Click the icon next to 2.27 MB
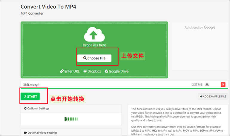Viewport: 230px width, 136px height. pos(207,84)
